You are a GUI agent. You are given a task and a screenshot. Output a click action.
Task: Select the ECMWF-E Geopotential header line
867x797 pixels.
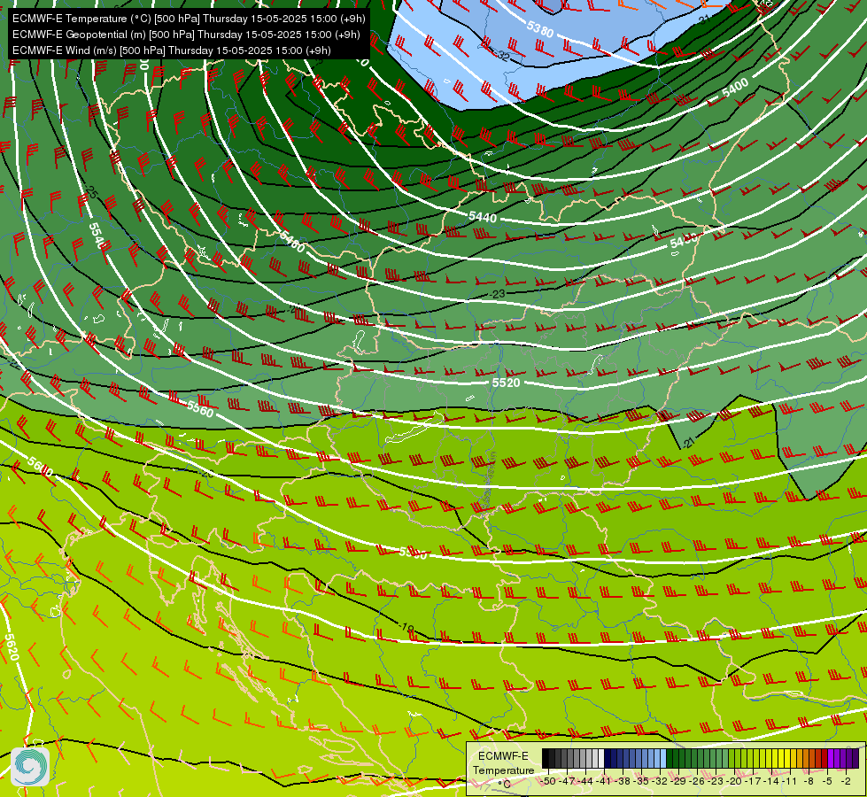click(186, 35)
